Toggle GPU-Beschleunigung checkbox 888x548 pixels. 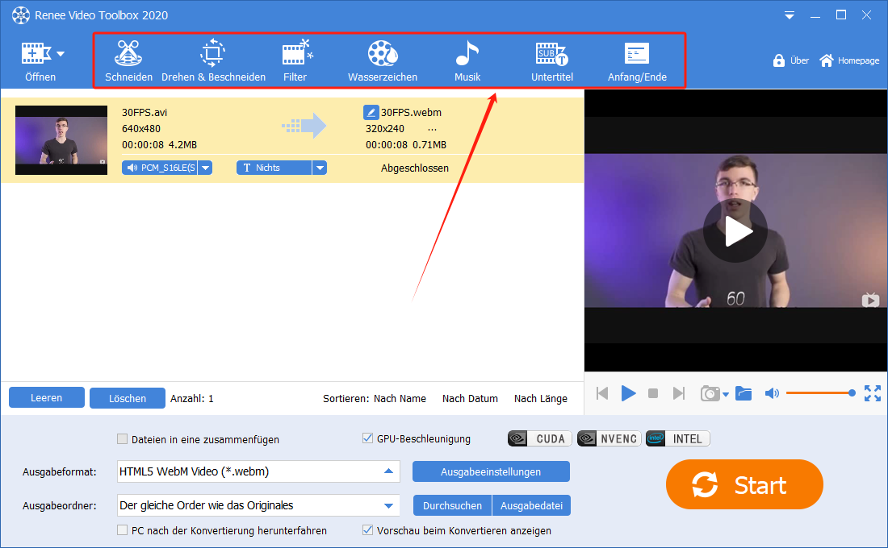(x=367, y=438)
